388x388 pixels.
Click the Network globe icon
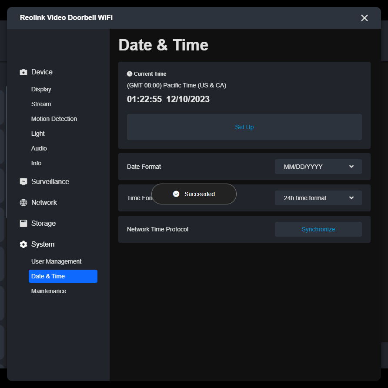point(23,202)
